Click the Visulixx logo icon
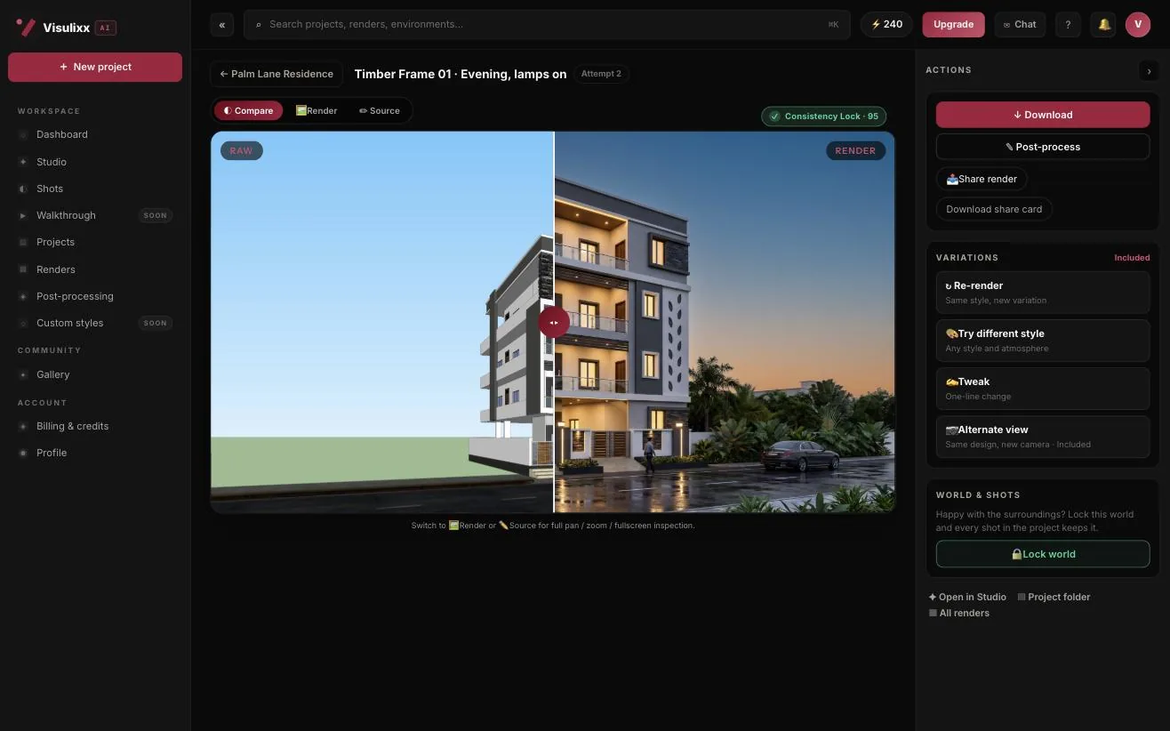The height and width of the screenshot is (731, 1170). point(27,27)
